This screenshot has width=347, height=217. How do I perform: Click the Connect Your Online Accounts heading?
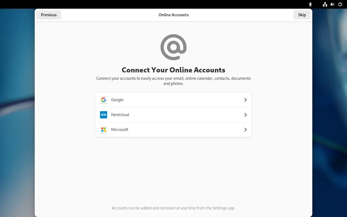coord(173,70)
